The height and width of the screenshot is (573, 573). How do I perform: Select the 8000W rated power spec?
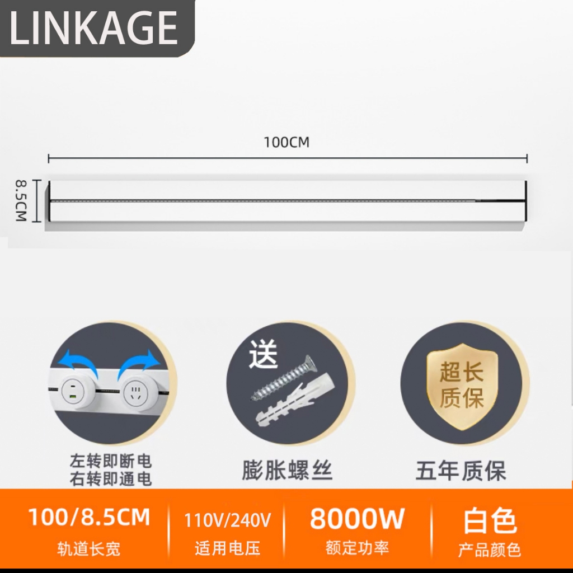[x=357, y=529]
